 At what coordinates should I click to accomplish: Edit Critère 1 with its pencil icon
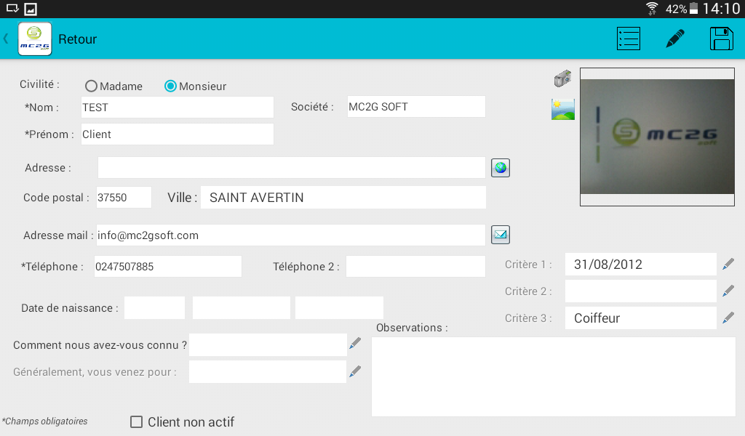(728, 265)
